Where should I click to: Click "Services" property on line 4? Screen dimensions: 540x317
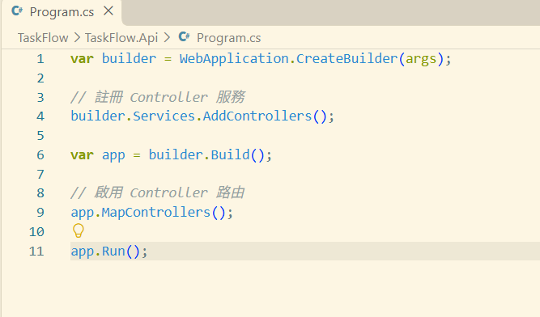(164, 116)
